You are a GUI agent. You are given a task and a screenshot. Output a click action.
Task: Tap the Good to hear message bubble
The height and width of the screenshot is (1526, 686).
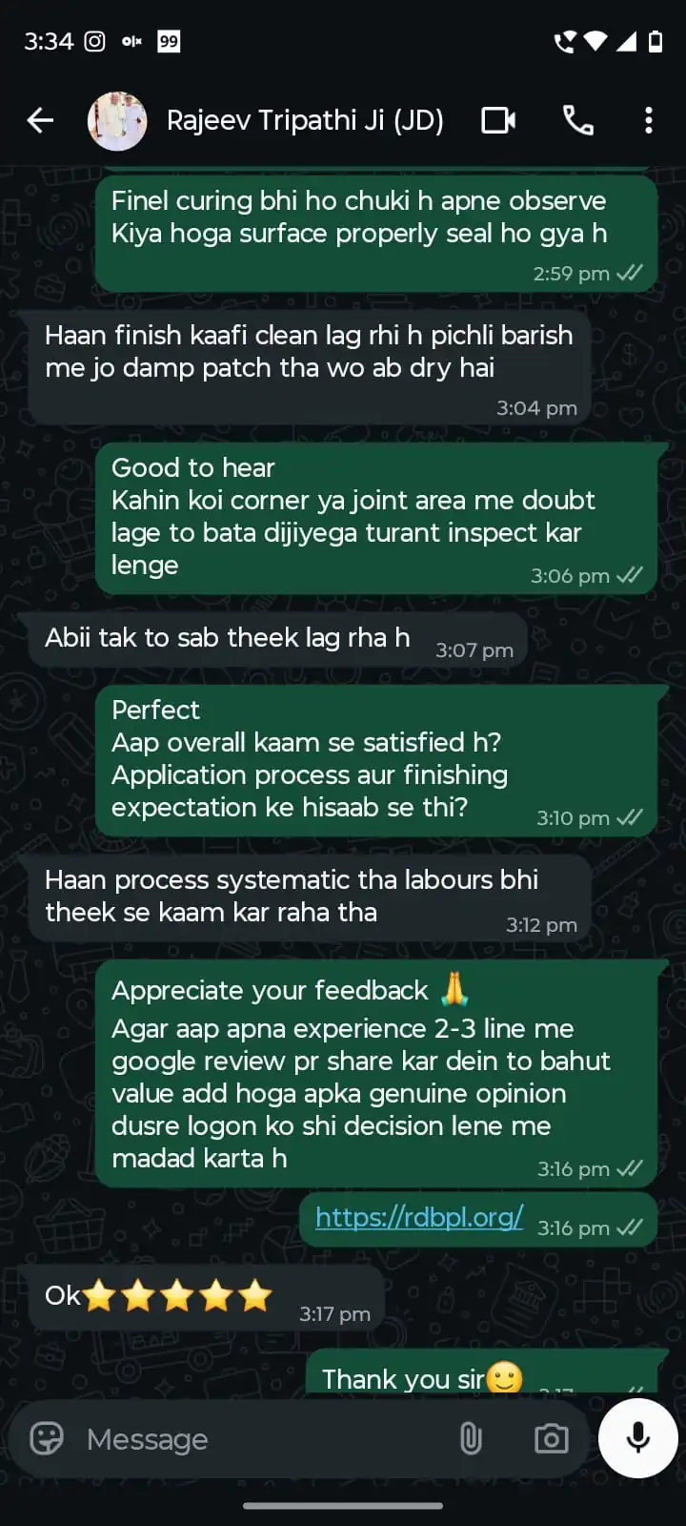coord(376,518)
